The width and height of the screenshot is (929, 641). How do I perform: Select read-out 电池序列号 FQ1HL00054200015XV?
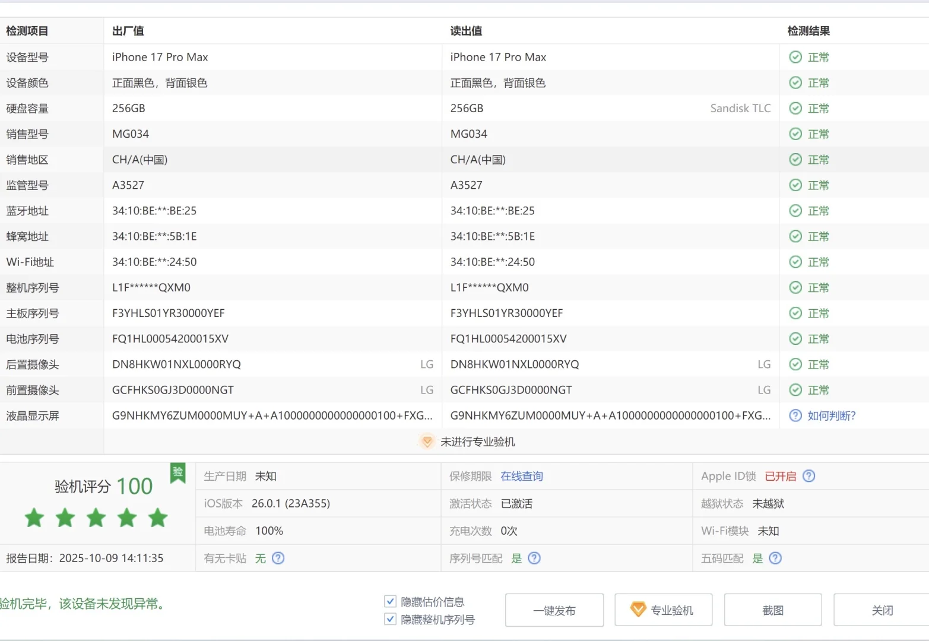tap(509, 338)
